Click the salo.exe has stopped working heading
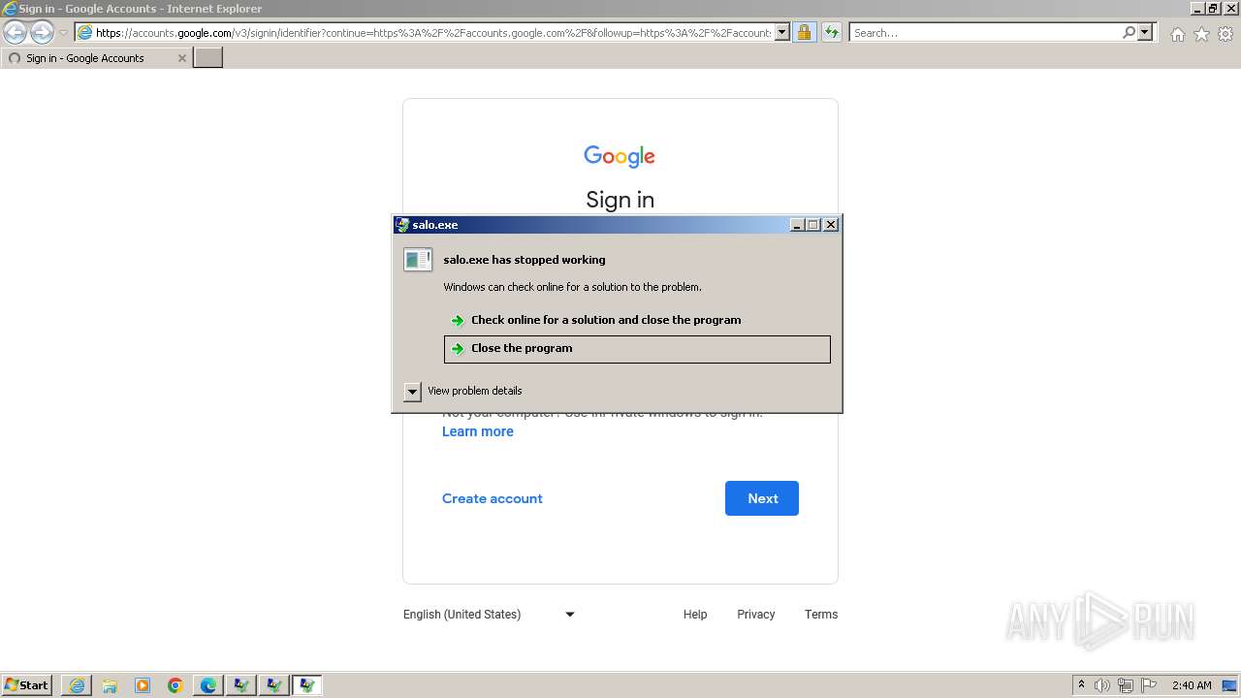The height and width of the screenshot is (698, 1241). 525,260
